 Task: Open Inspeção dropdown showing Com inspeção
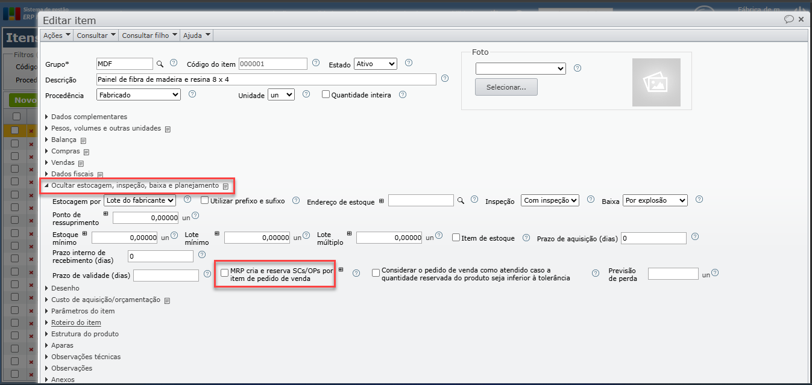pyautogui.click(x=550, y=200)
